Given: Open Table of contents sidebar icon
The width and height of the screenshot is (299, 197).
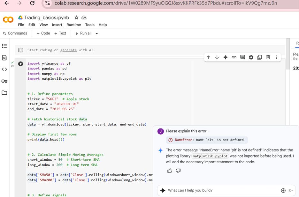Looking at the screenshot, I should [4, 46].
